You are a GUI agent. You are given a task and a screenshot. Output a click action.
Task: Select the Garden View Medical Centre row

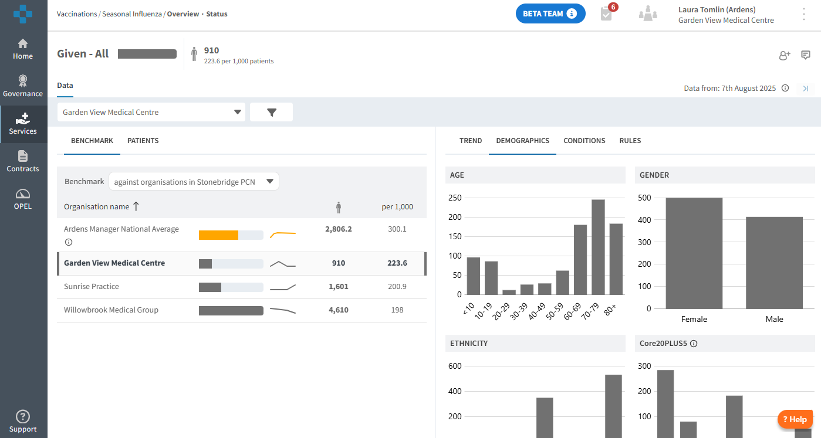pyautogui.click(x=242, y=264)
